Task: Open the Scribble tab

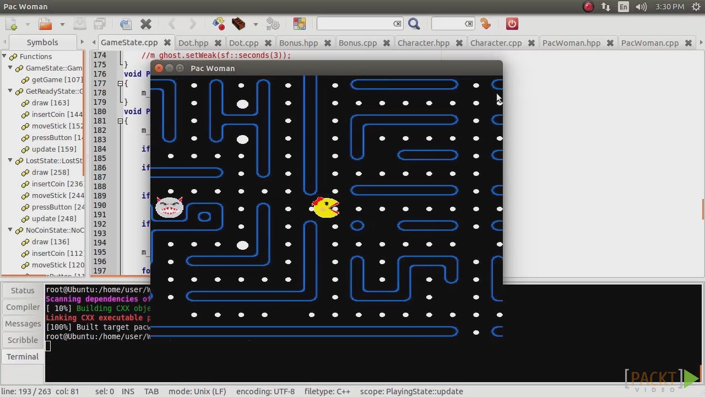Action: 23,340
